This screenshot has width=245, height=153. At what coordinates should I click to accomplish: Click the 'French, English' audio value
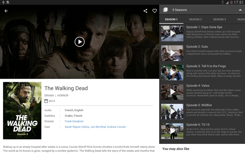pos(74,110)
